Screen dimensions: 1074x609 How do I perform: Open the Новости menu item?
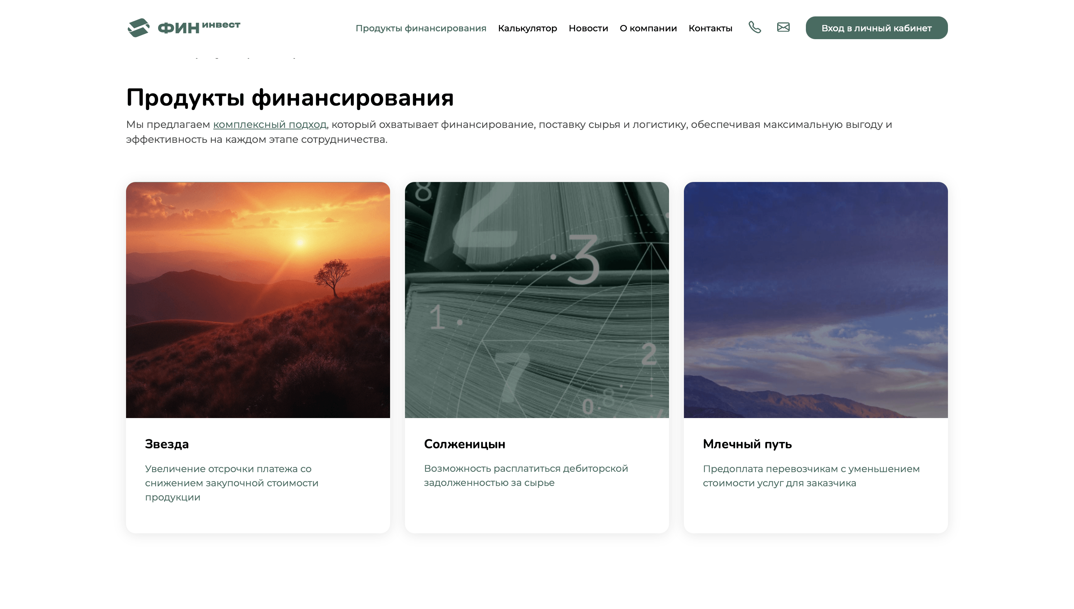pyautogui.click(x=588, y=28)
